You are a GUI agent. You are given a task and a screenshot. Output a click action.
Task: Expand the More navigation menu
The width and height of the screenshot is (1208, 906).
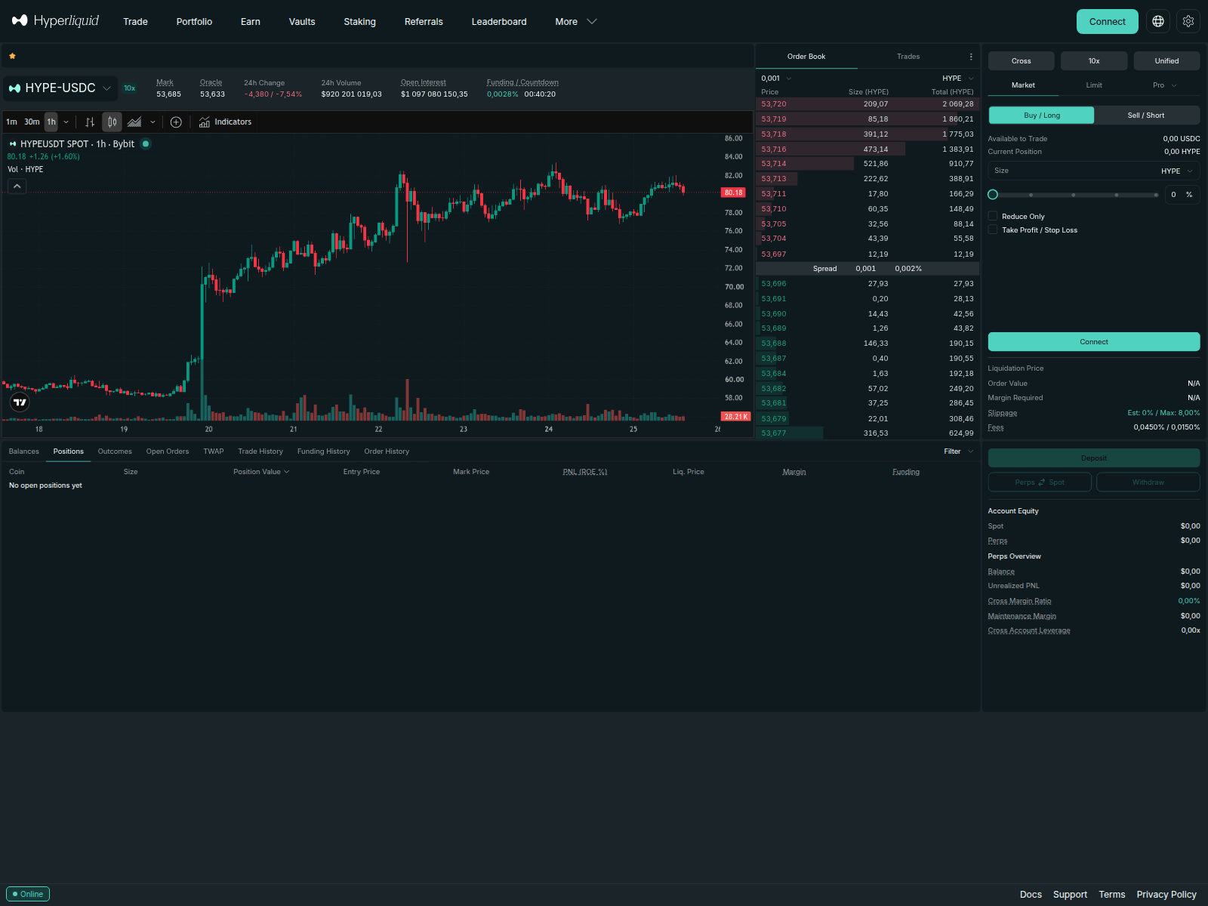[576, 21]
